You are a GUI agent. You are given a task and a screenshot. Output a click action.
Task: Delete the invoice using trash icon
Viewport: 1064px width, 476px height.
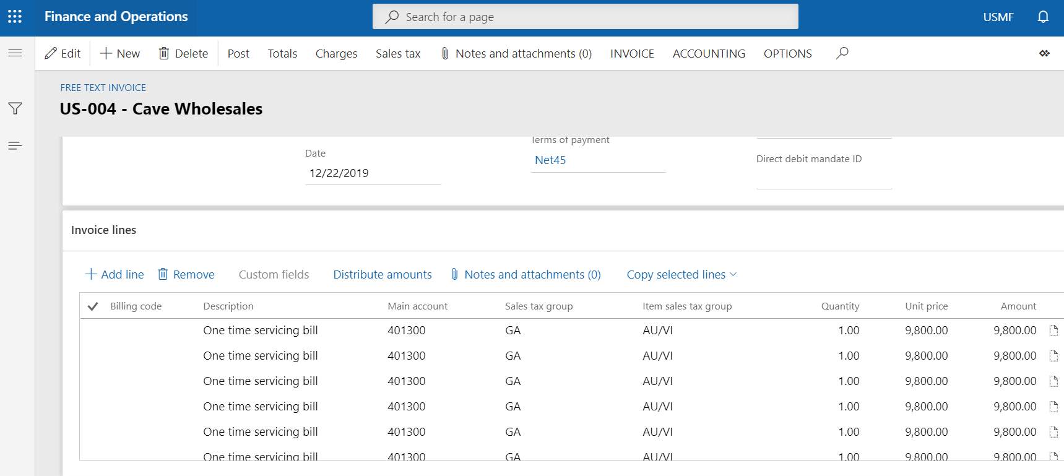(x=183, y=54)
